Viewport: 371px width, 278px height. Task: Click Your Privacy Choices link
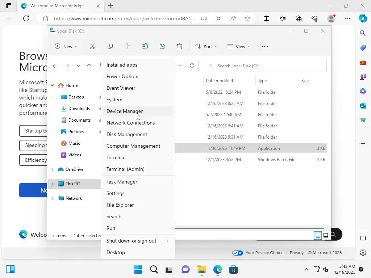(x=266, y=253)
